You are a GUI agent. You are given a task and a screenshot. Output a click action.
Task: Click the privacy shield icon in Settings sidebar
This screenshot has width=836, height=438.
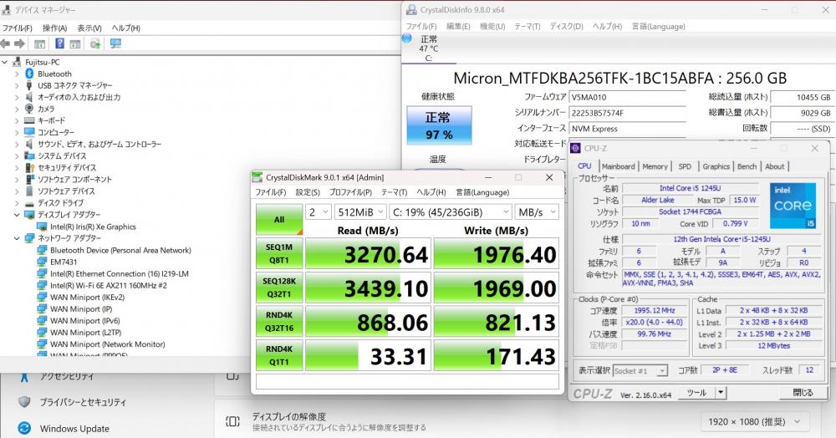24,402
